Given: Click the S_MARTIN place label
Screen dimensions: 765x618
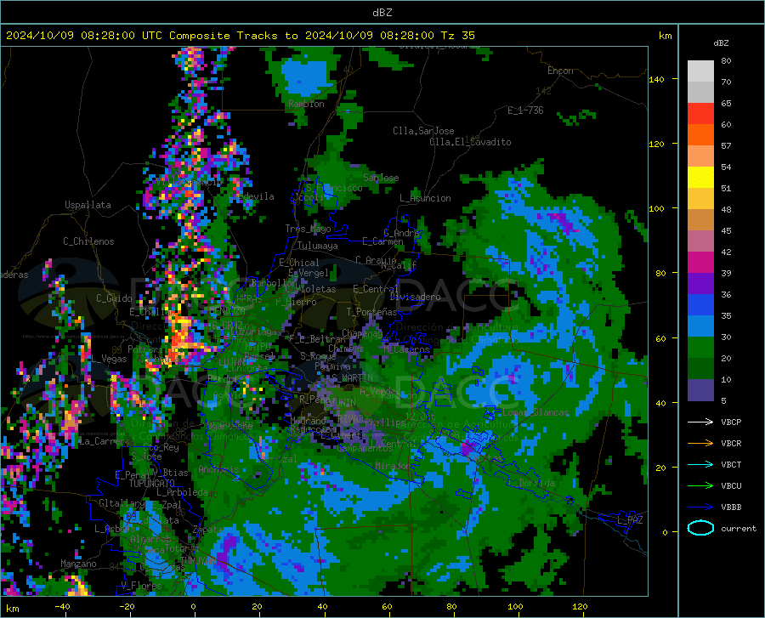Looking at the screenshot, I should coord(353,378).
